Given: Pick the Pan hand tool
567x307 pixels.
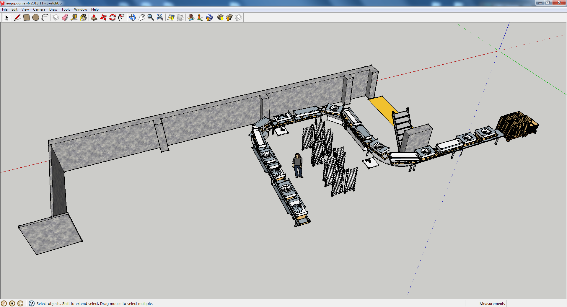Looking at the screenshot, I should pyautogui.click(x=142, y=18).
